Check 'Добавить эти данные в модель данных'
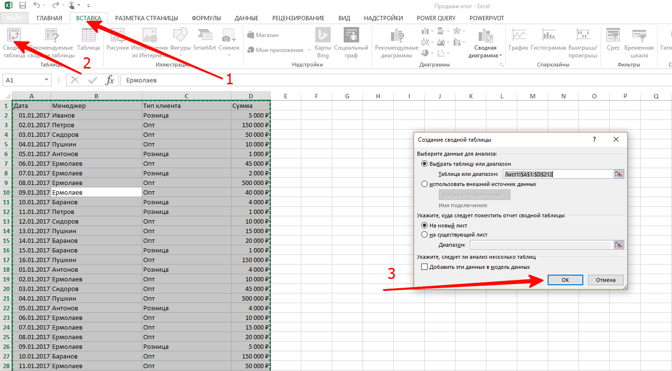 point(425,266)
